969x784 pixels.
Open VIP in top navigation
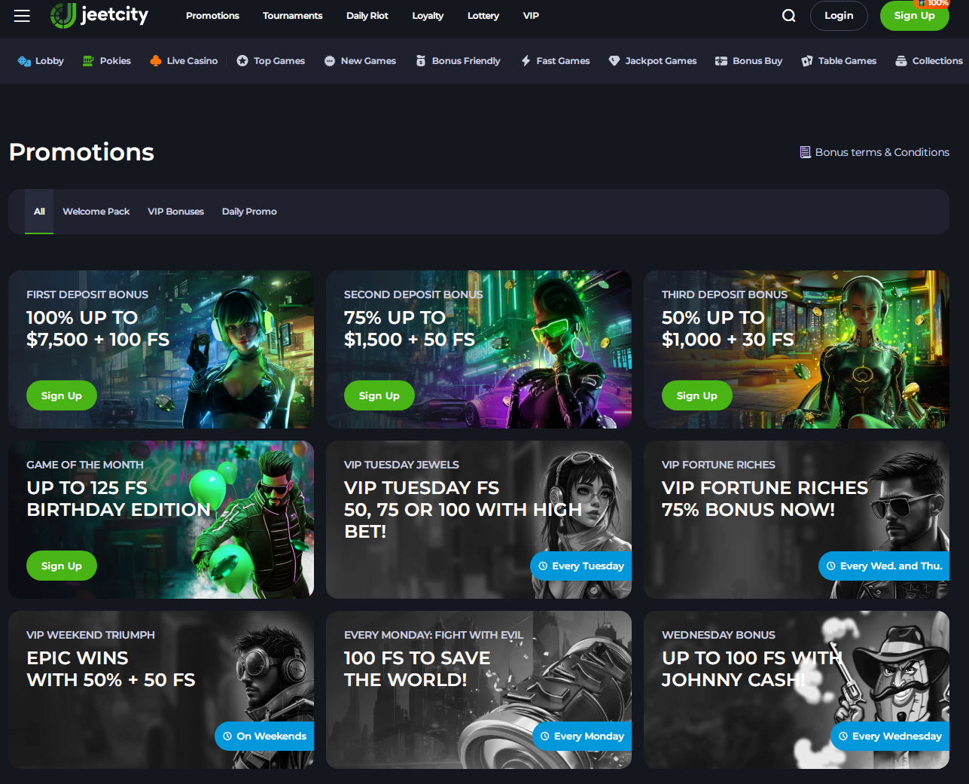pyautogui.click(x=531, y=16)
